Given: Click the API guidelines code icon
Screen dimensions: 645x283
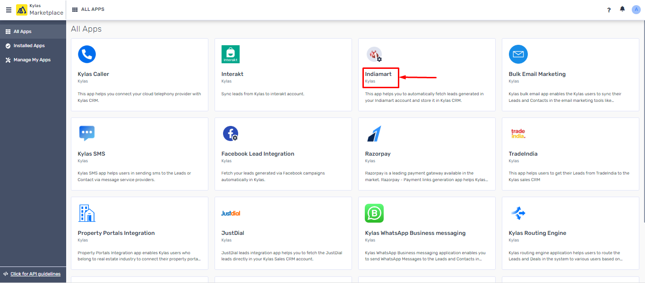Looking at the screenshot, I should tap(6, 274).
